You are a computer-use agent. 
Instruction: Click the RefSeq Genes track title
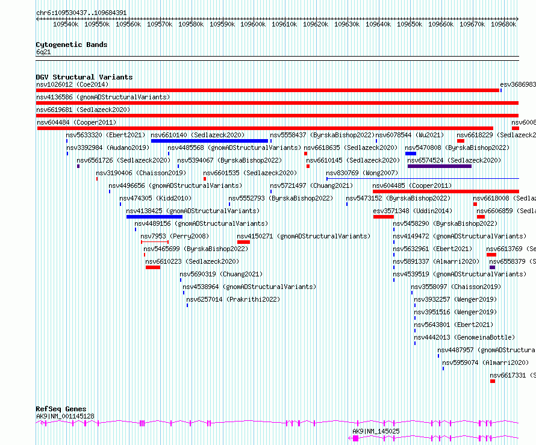tap(61, 409)
